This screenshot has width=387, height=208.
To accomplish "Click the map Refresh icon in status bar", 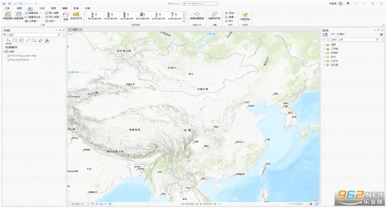I will pyautogui.click(x=317, y=204).
